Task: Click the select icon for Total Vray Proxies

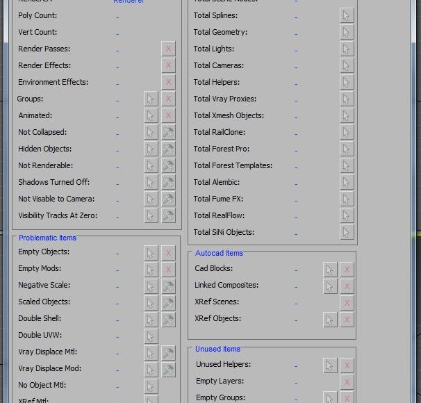Action: [x=347, y=99]
